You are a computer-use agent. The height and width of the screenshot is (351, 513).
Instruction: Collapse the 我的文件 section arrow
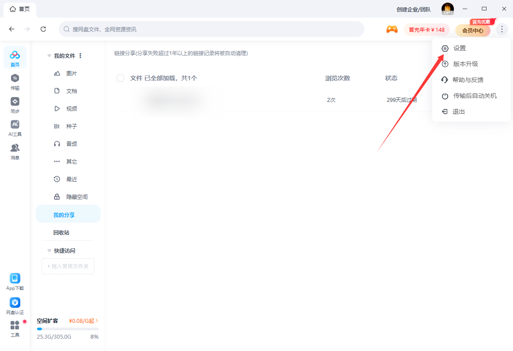[49, 56]
